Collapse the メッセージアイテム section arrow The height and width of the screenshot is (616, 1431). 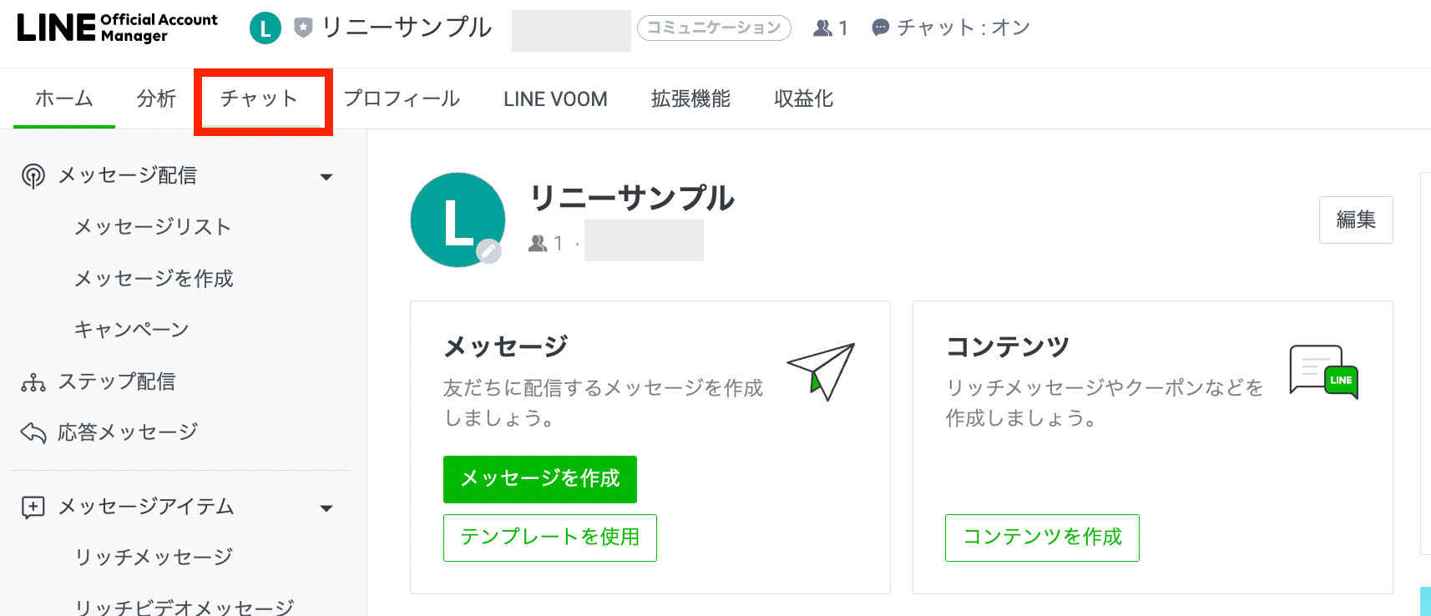pos(326,508)
